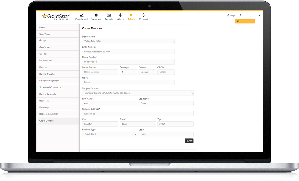Click the Decoys field
The image size is (299, 181).
(147, 72)
